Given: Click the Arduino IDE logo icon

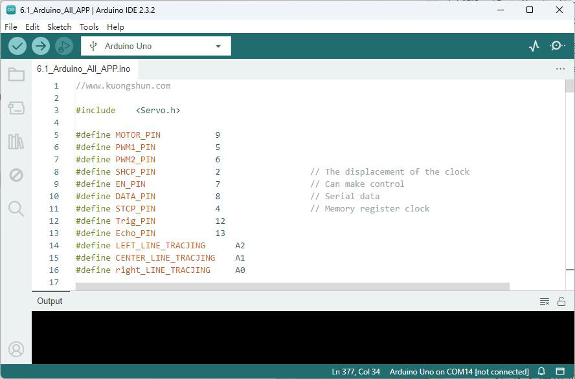Looking at the screenshot, I should (x=10, y=10).
